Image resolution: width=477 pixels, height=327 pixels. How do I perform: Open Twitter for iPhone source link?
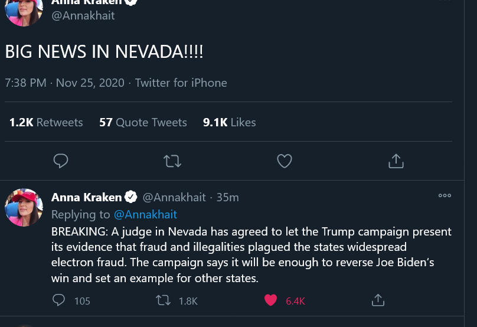(x=181, y=83)
